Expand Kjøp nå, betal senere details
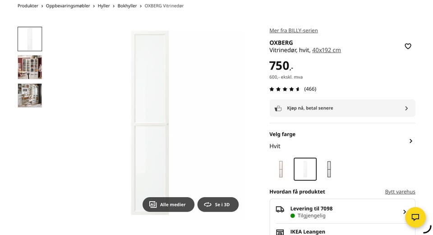 click(x=406, y=108)
